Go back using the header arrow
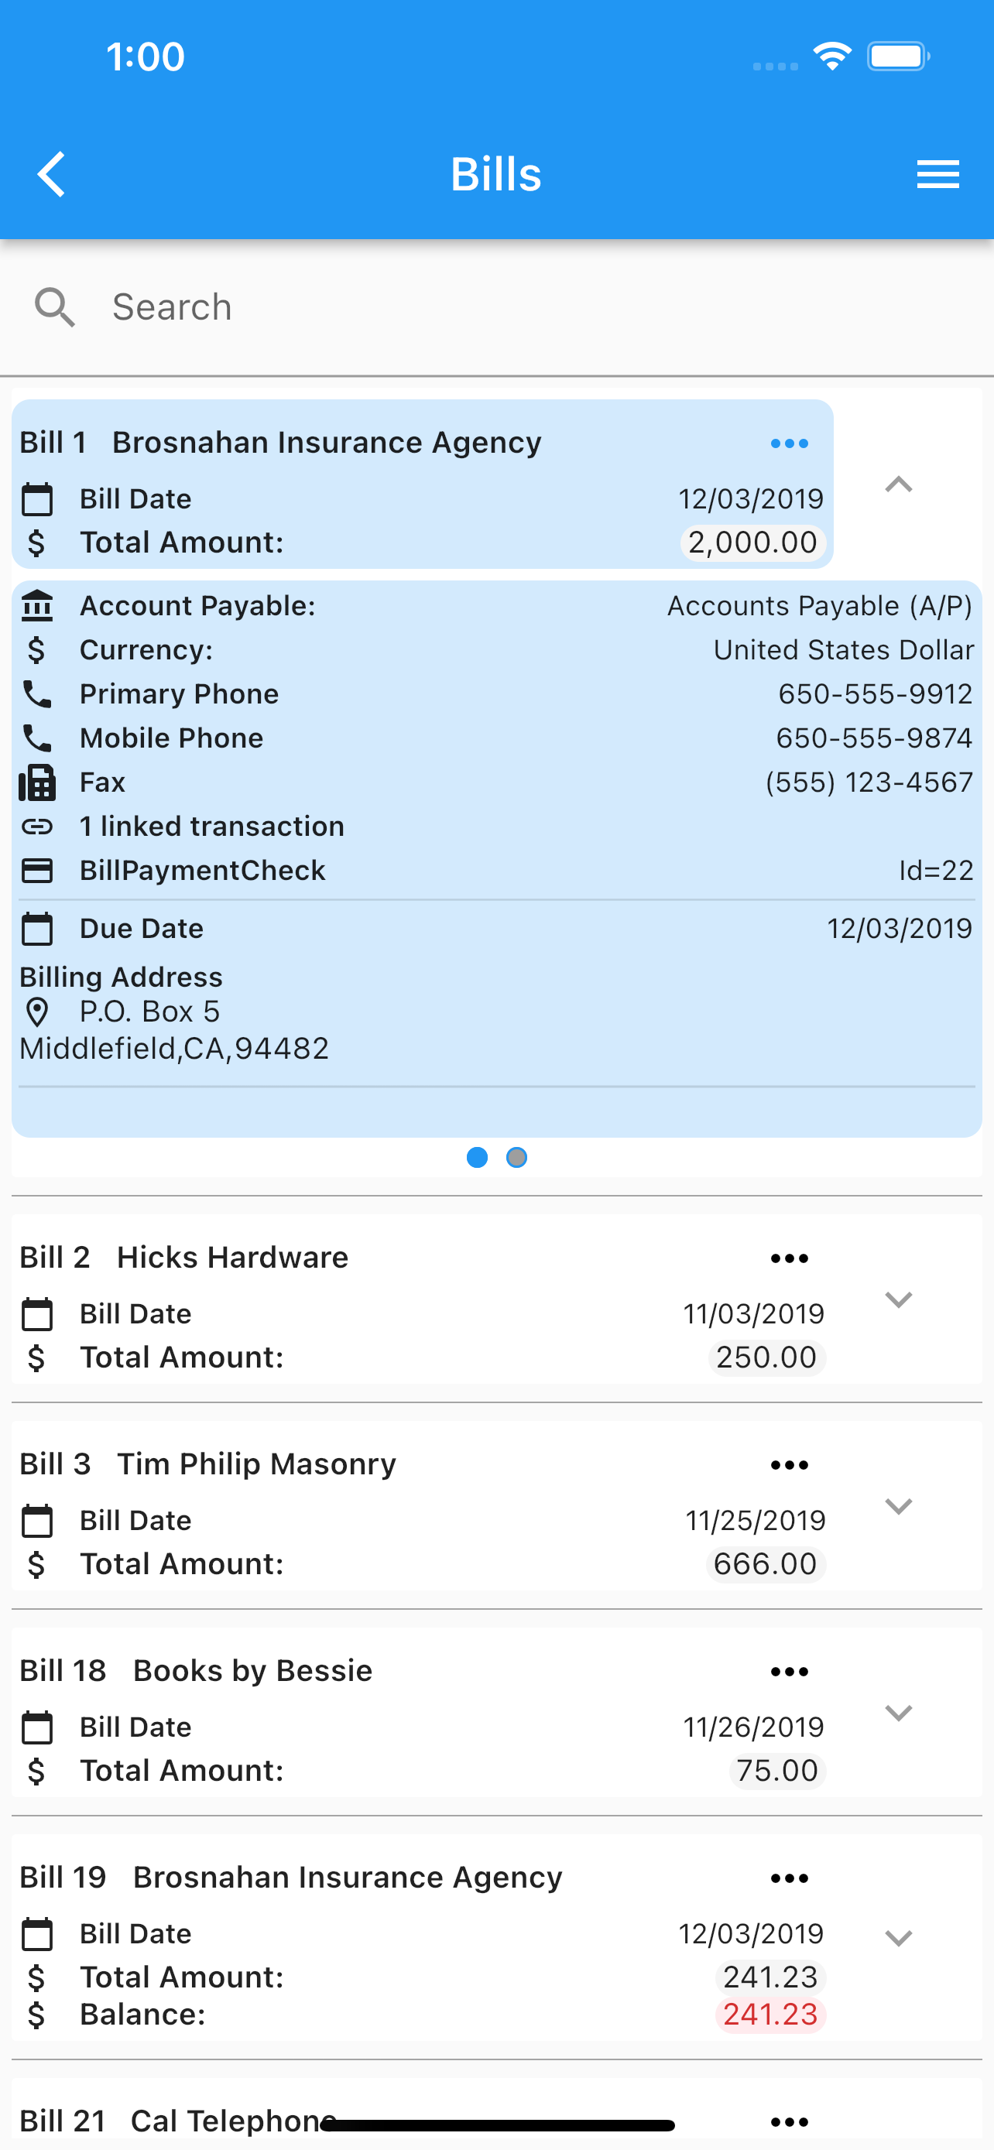 (52, 174)
